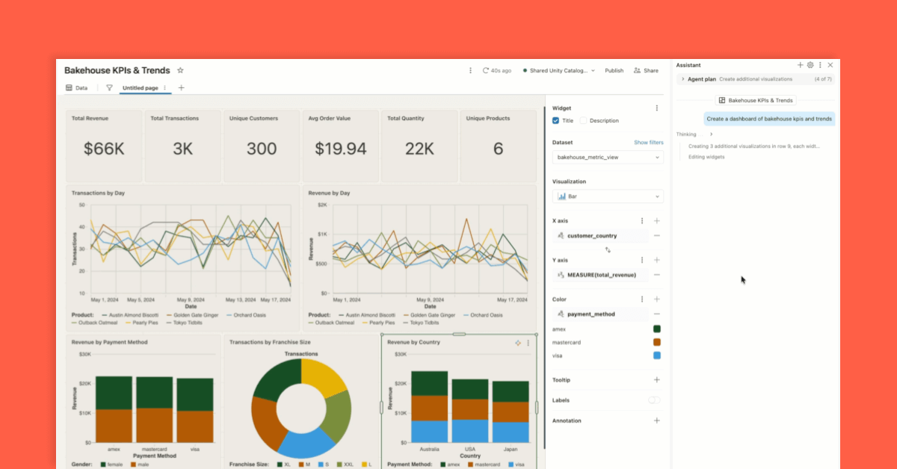Image resolution: width=897 pixels, height=469 pixels.
Task: Change the visa color swatch
Action: tap(656, 355)
